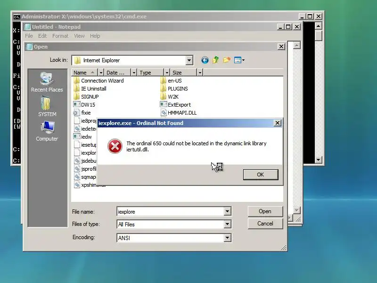Open the Notepad Edit menu
Image resolution: width=377 pixels, height=283 pixels.
[42, 36]
